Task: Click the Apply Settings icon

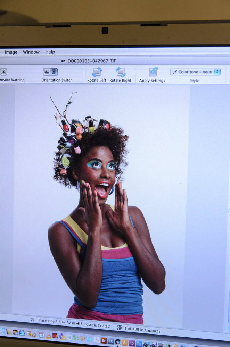Action: (153, 72)
